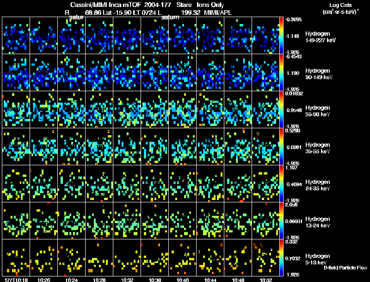Click the colorbar value '0.7032'
The image size is (370, 282).
[293, 259]
